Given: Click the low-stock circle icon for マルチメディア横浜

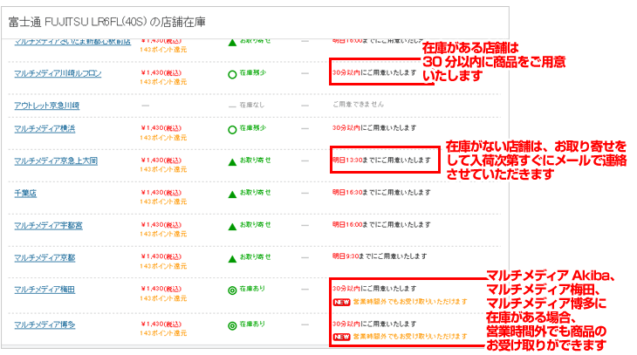Looking at the screenshot, I should pyautogui.click(x=232, y=130).
